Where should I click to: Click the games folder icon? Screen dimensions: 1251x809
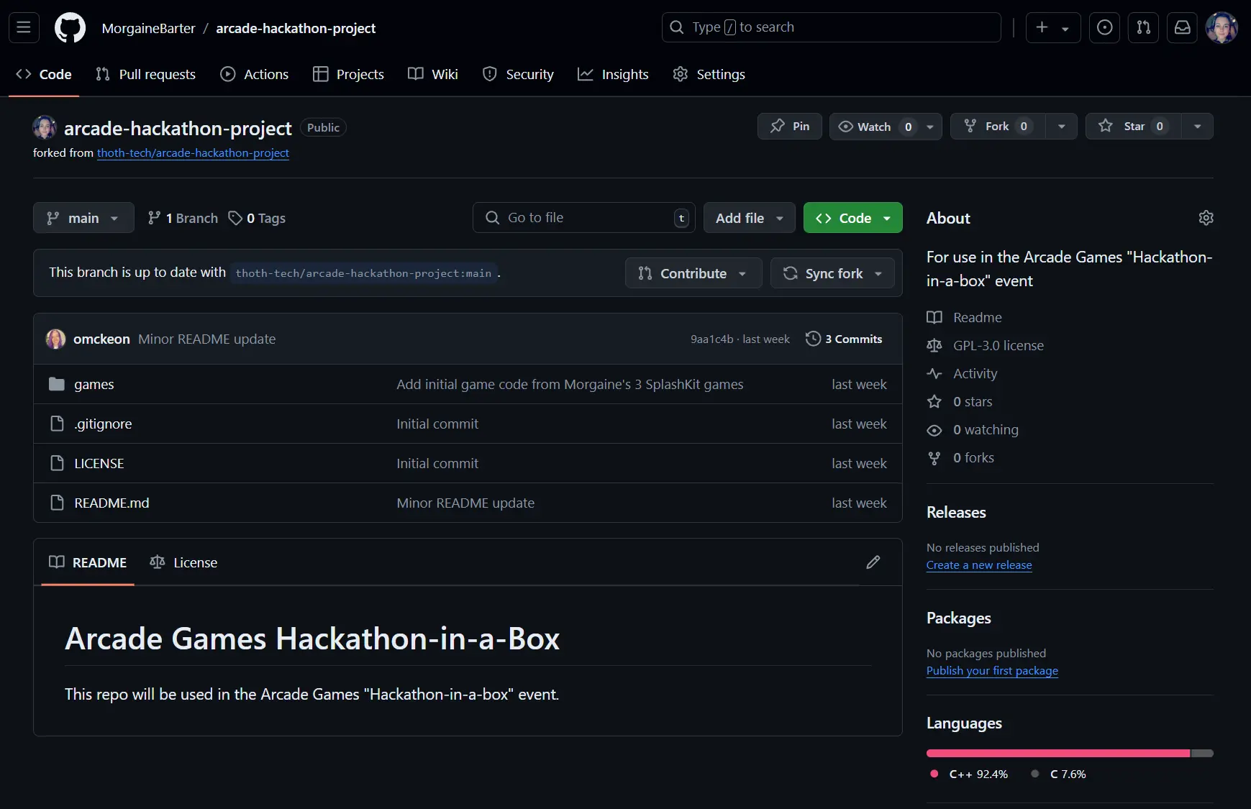click(x=57, y=384)
